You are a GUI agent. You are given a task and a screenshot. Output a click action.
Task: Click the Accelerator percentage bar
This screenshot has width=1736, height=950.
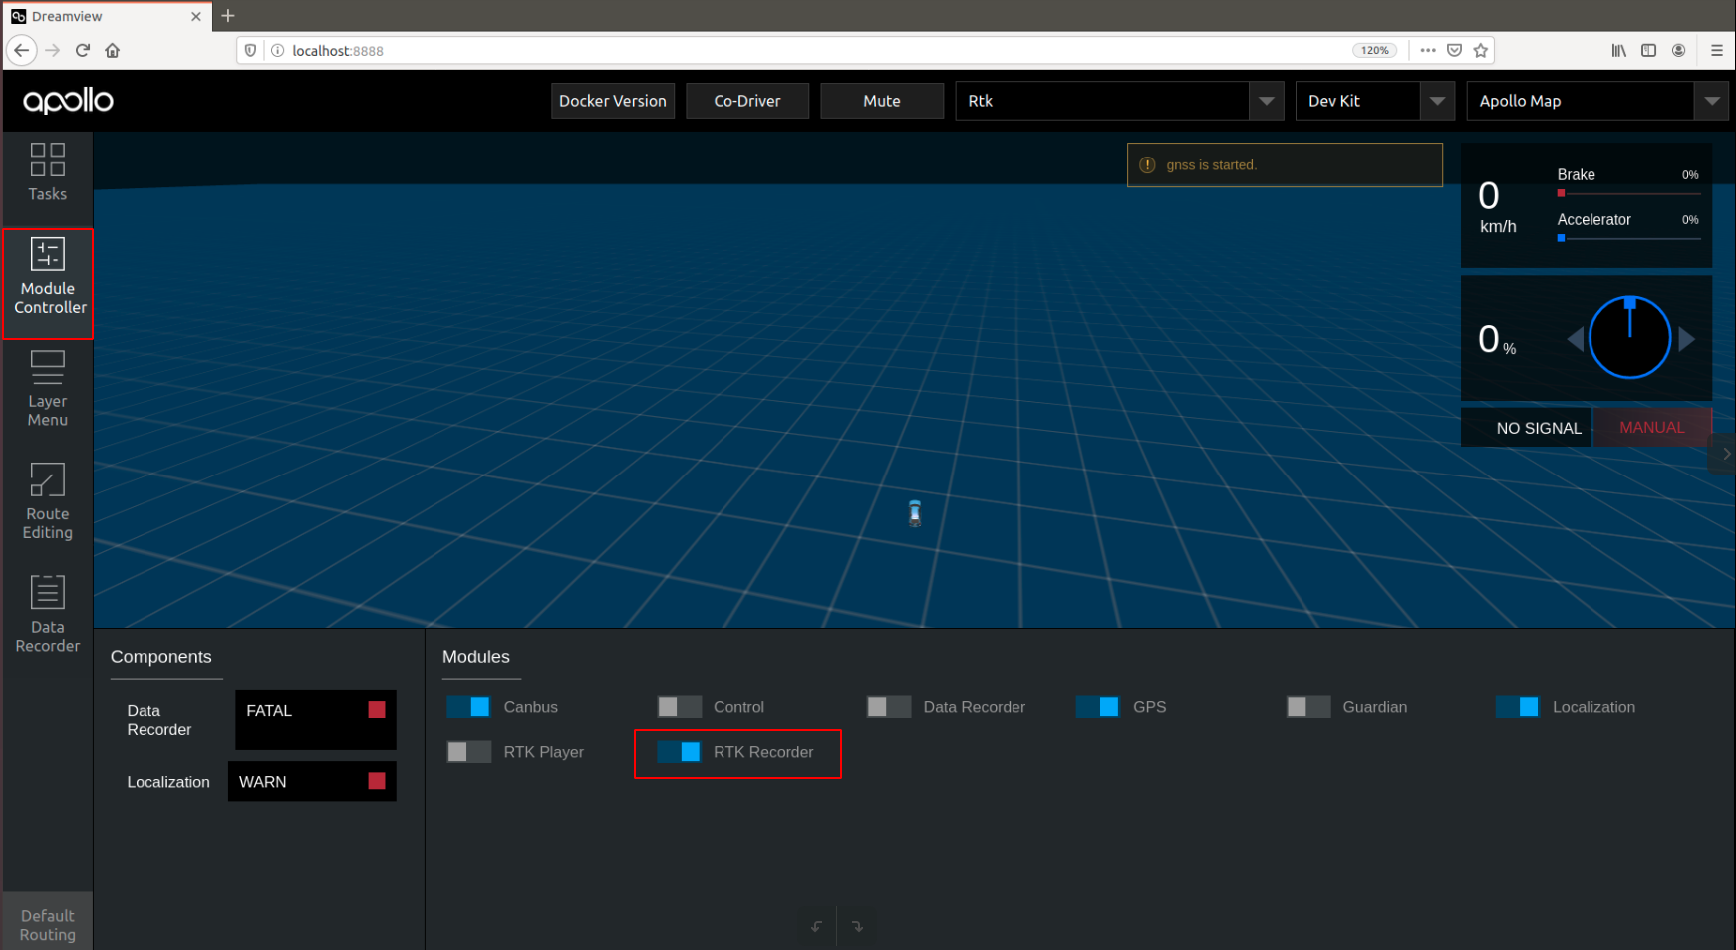(x=1628, y=238)
